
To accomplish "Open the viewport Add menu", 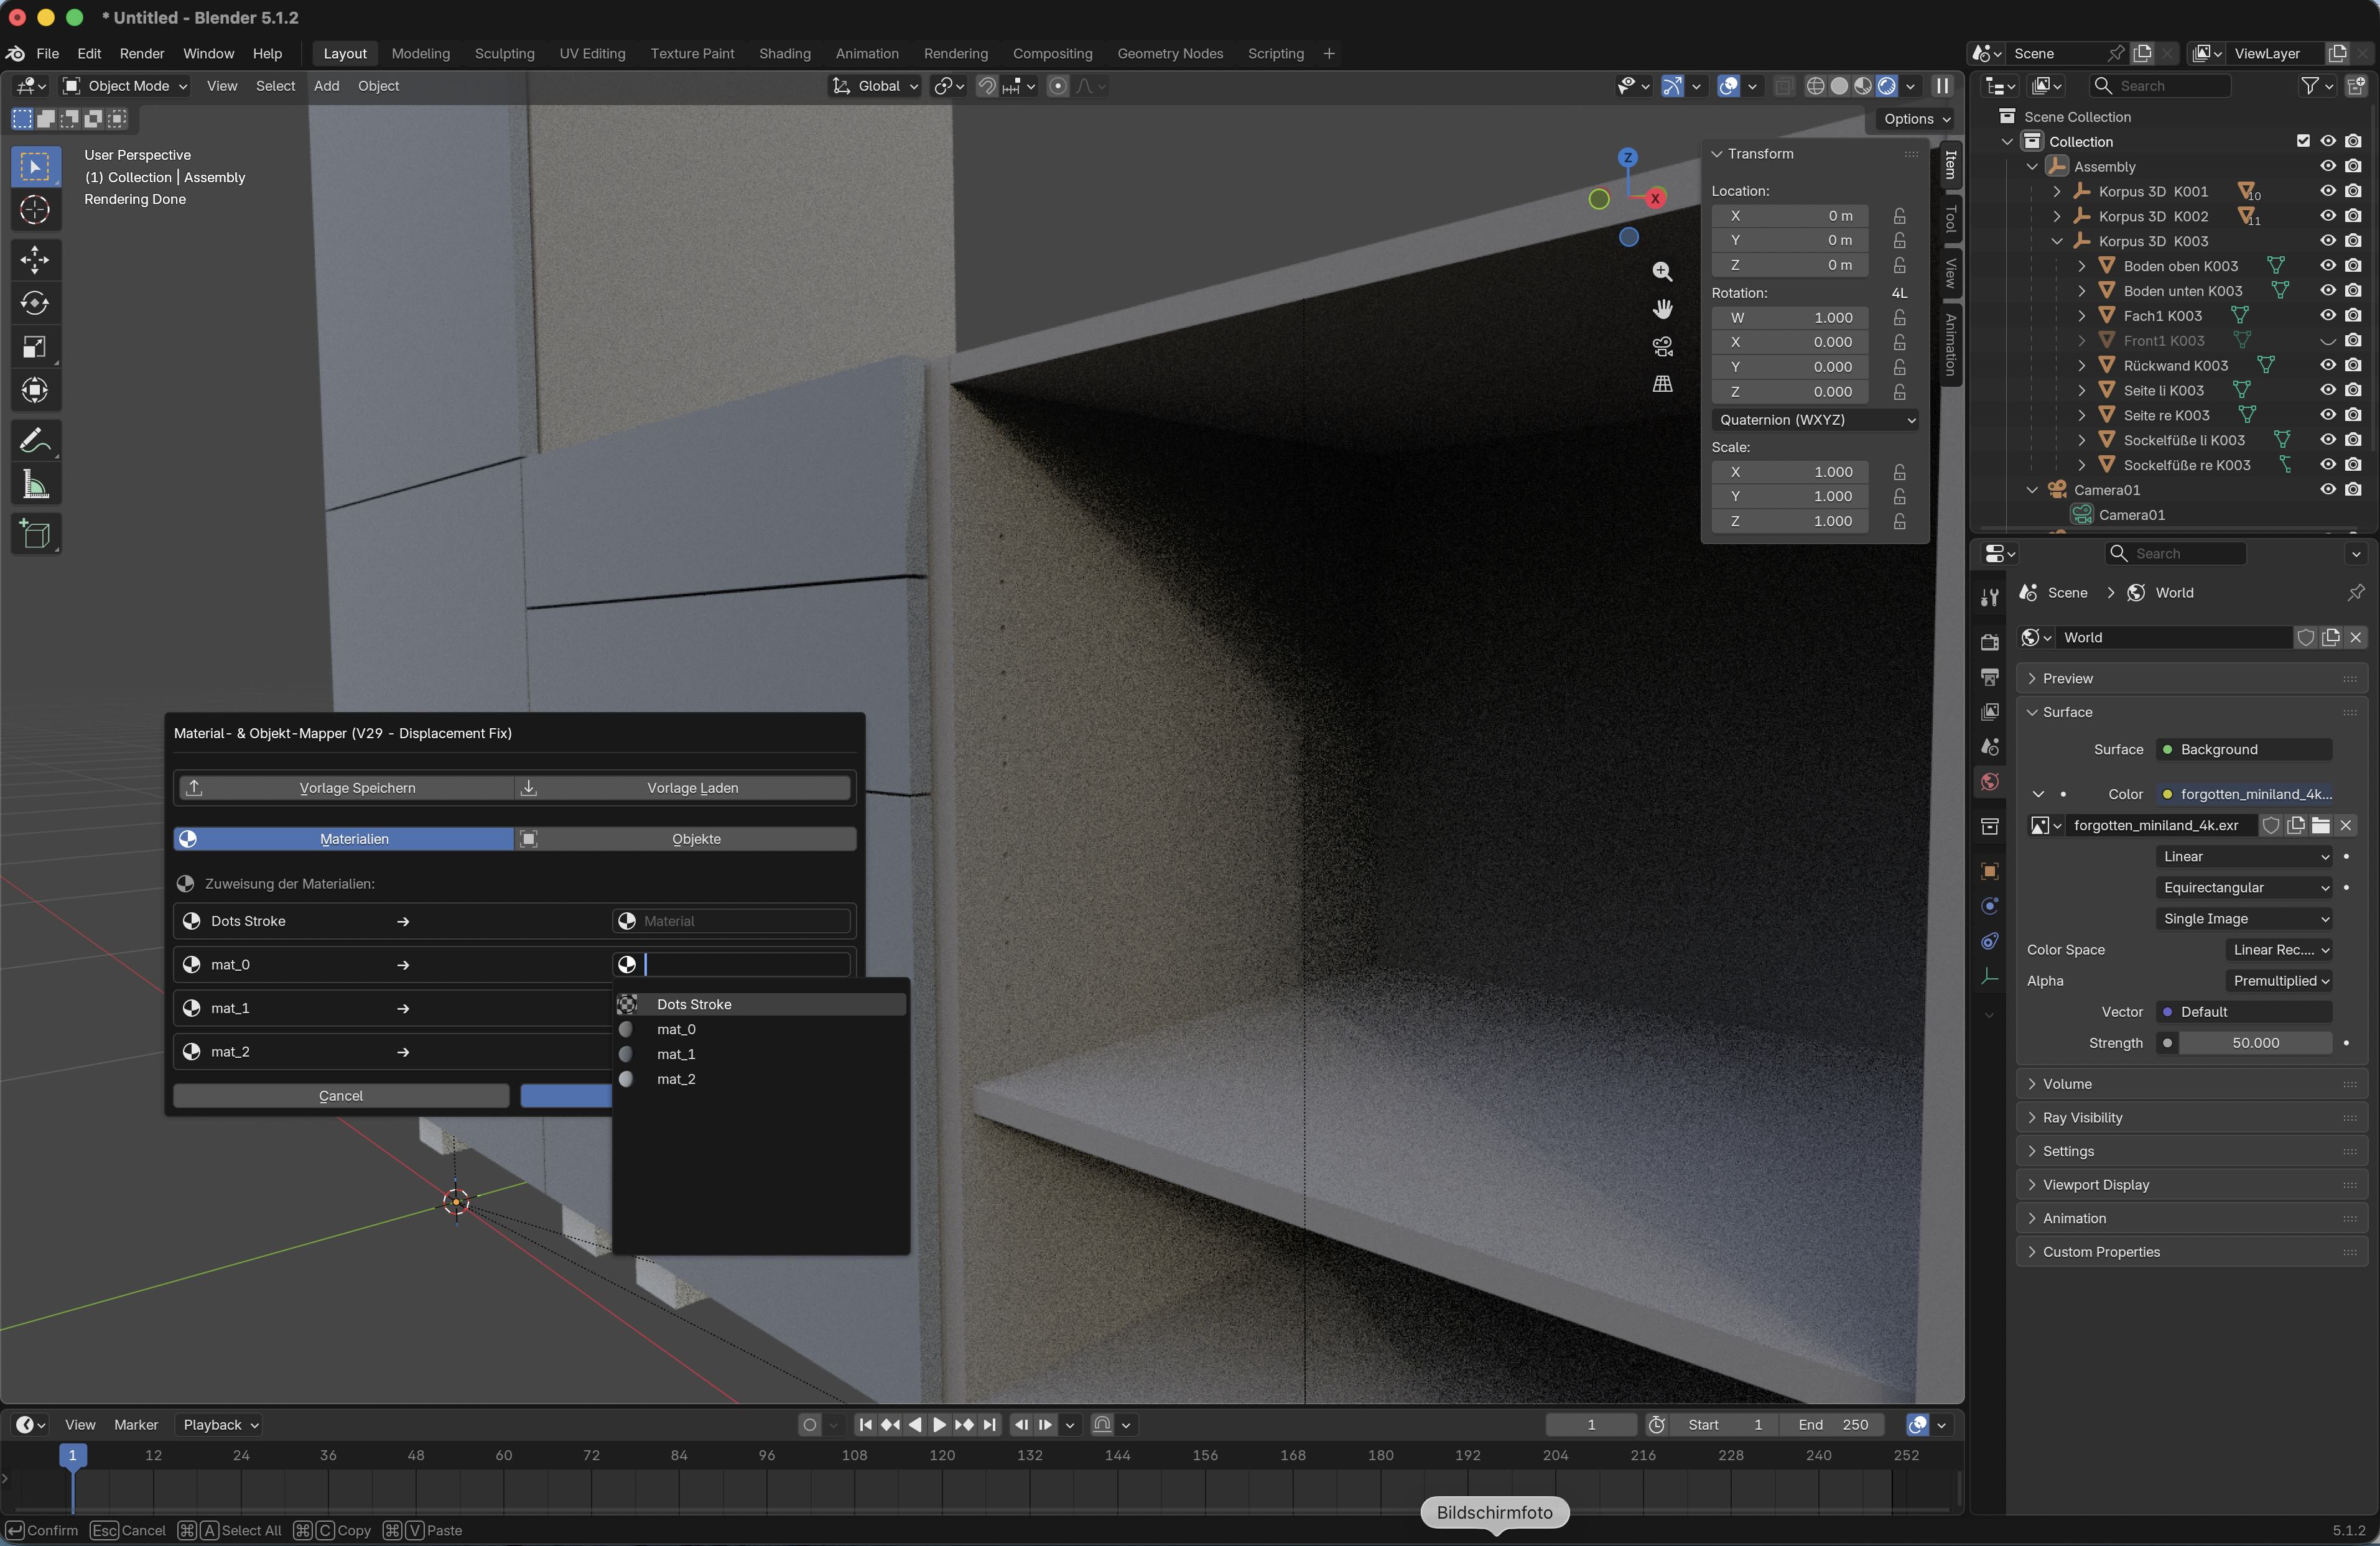I will coord(326,86).
